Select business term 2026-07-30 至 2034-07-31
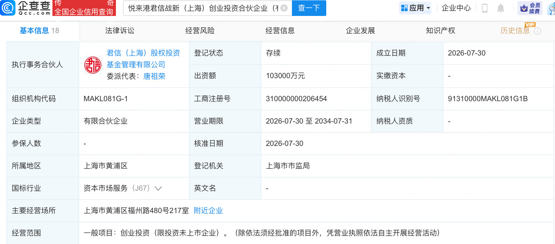 (309, 121)
